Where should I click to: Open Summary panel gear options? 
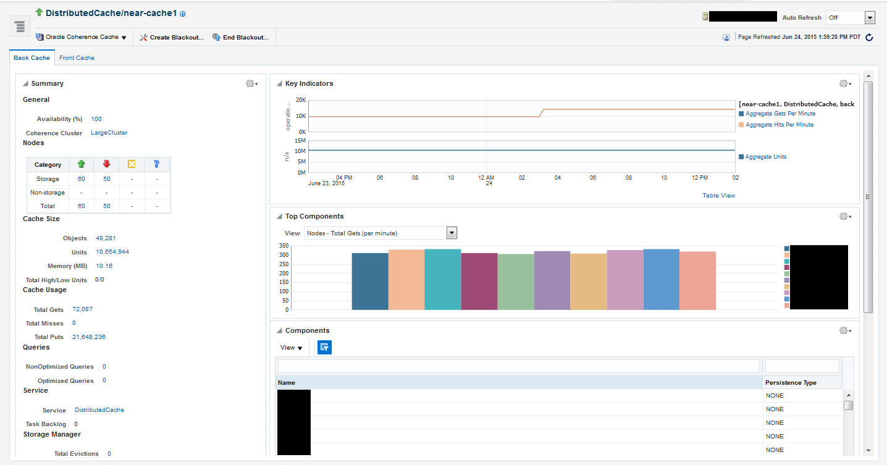click(x=251, y=83)
